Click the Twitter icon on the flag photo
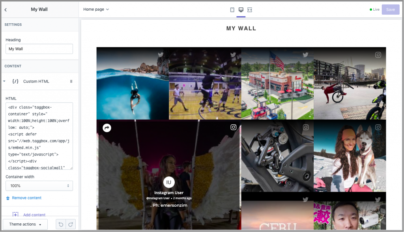 (305, 55)
